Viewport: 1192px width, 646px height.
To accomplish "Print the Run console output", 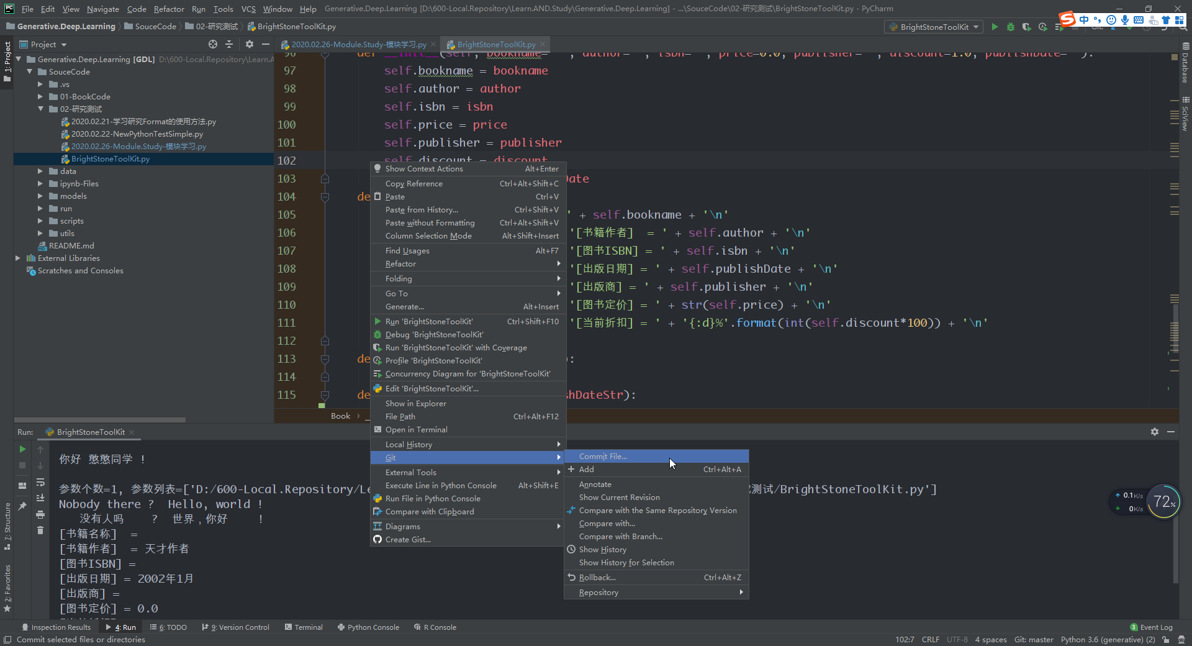I will click(x=40, y=514).
